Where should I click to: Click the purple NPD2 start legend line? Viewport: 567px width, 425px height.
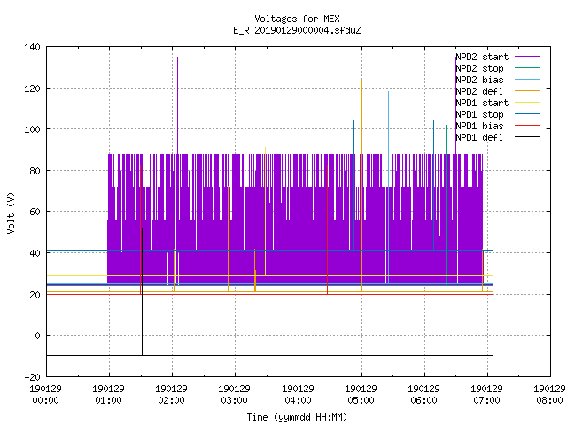[527, 57]
